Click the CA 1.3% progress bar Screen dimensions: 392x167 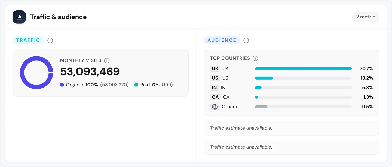pyautogui.click(x=303, y=97)
